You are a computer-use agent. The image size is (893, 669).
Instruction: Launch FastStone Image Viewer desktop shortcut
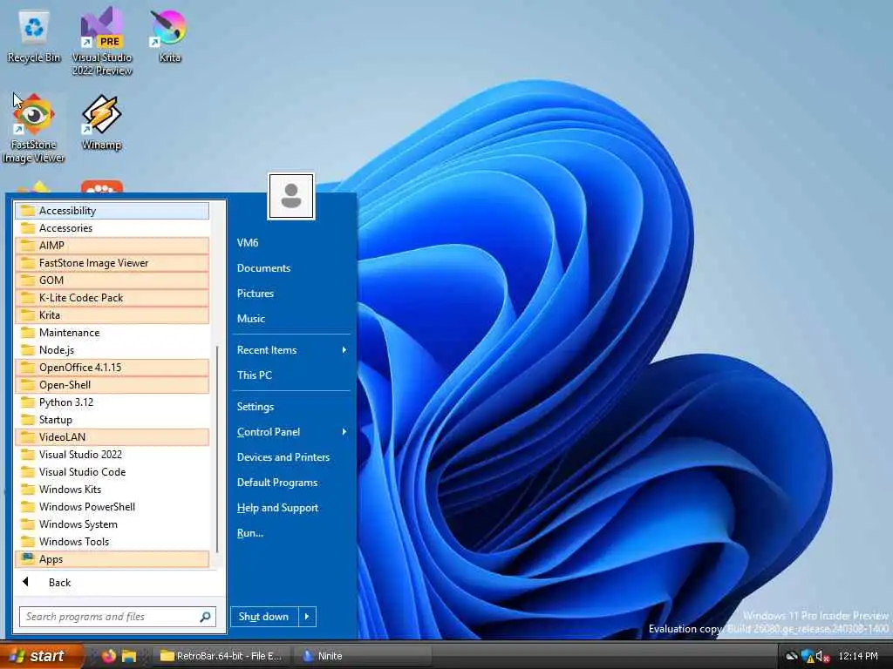point(34,128)
